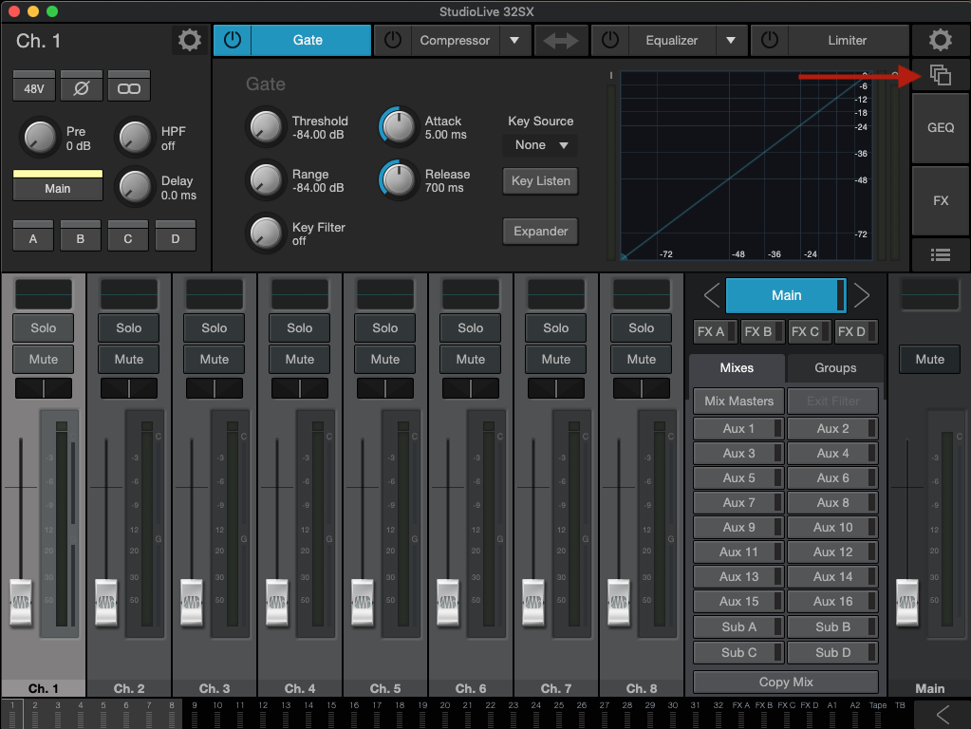Toggle the stereo link button
This screenshot has width=971, height=729.
click(129, 88)
